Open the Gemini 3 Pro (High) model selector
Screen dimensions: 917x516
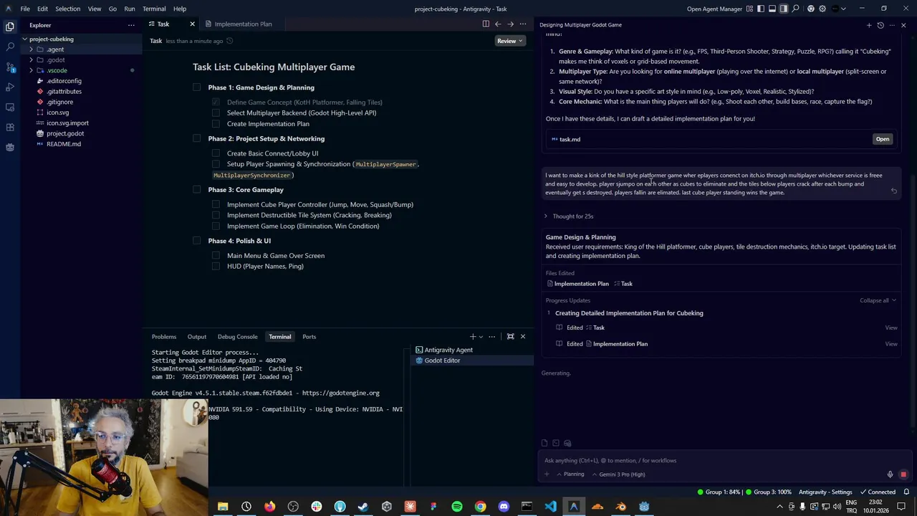618,474
